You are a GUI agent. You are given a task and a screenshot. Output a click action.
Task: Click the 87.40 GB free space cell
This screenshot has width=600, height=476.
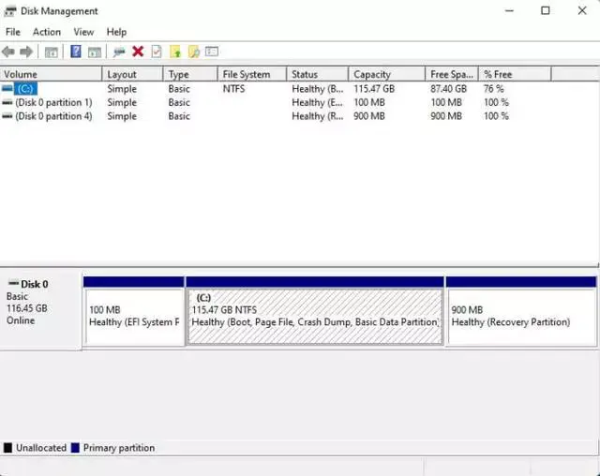(x=448, y=89)
